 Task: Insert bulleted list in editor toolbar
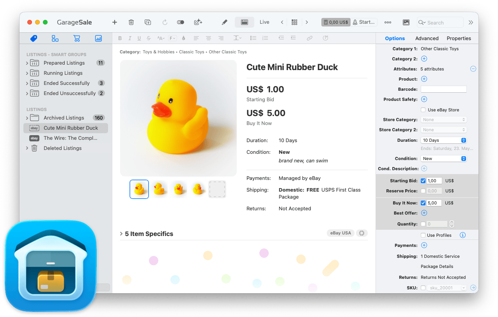[x=253, y=38]
